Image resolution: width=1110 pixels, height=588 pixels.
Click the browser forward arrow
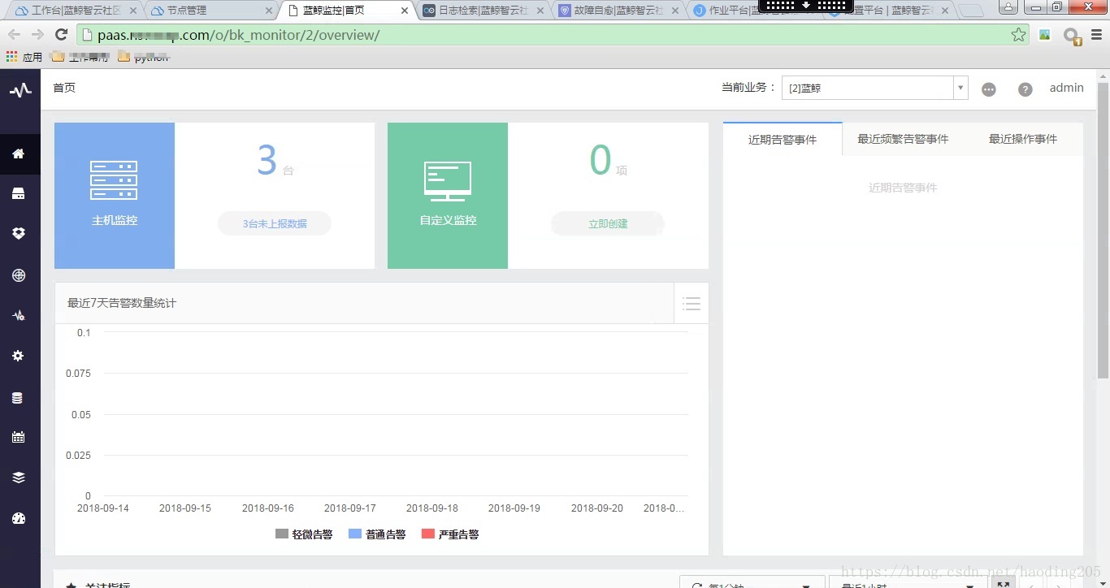click(x=37, y=34)
